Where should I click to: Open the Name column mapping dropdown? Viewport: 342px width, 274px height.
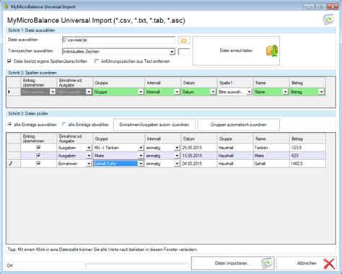(285, 92)
